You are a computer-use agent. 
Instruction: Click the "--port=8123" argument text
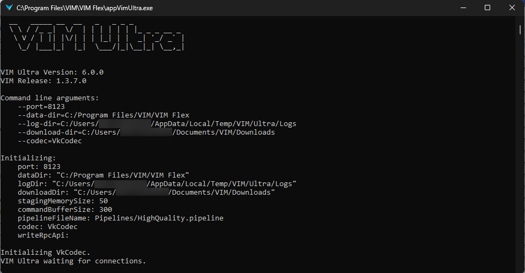41,107
